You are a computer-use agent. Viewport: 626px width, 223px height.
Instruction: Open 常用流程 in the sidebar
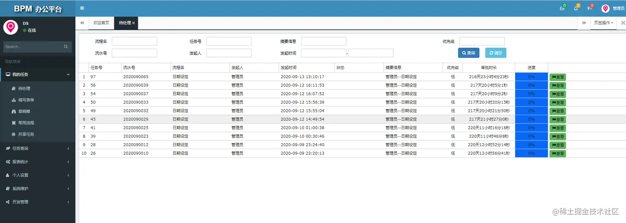(x=26, y=123)
